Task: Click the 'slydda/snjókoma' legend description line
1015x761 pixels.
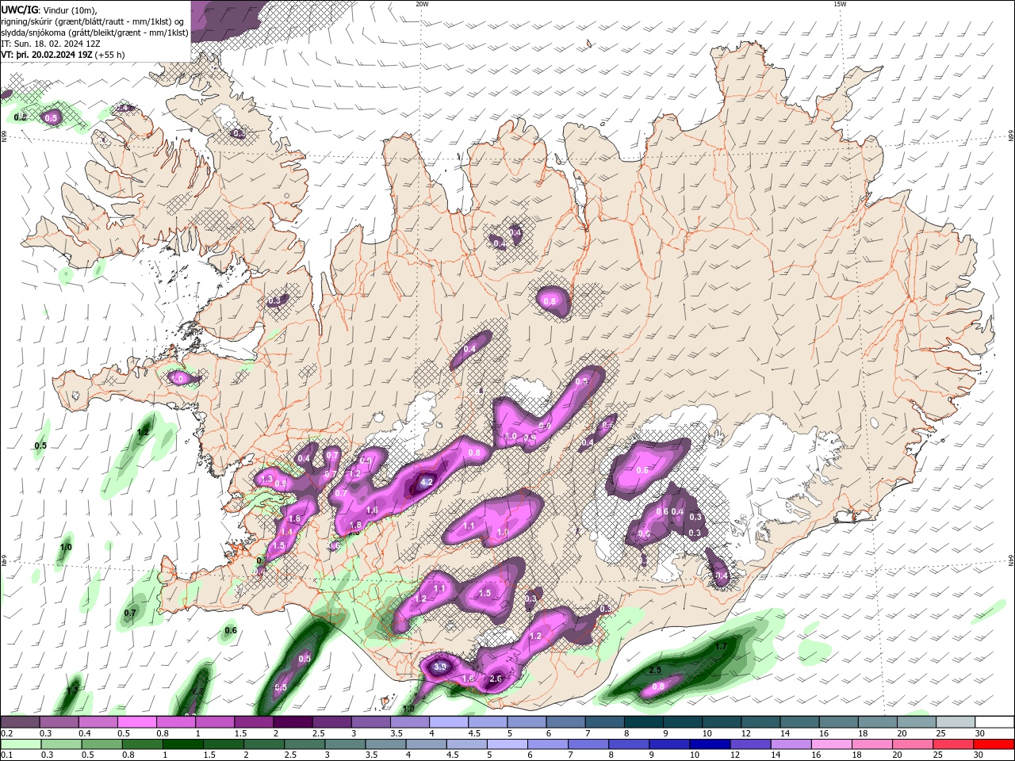Action: pyautogui.click(x=94, y=33)
